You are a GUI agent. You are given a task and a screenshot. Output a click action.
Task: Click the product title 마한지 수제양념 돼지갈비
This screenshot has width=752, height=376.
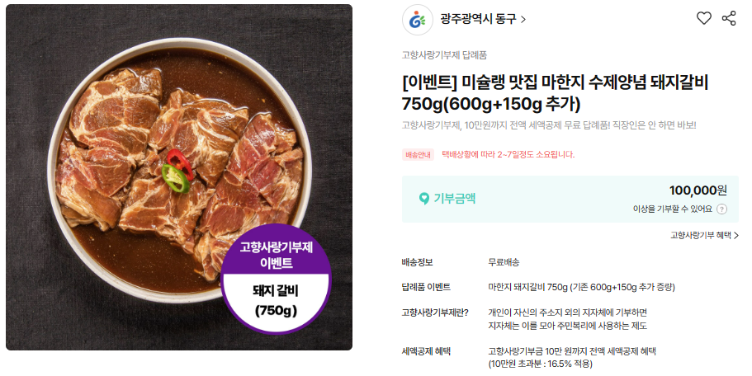coord(555,93)
